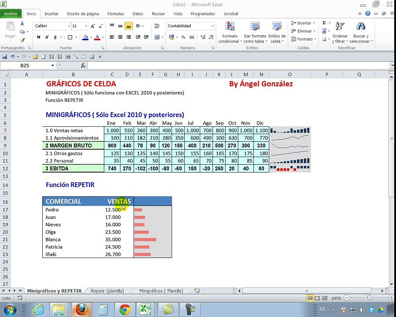Expand the Name Box B25 dropdown arrow
This screenshot has width=396, height=317.
(52, 66)
